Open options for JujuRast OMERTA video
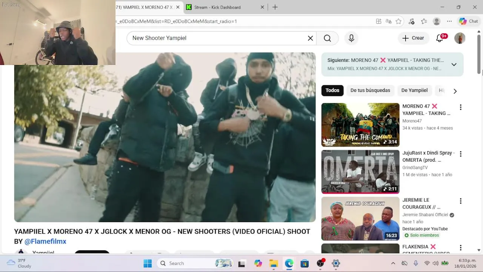The height and width of the screenshot is (272, 483). tap(460, 154)
